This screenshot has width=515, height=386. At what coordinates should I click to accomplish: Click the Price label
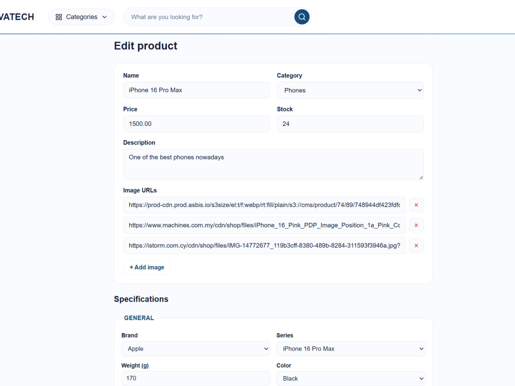pyautogui.click(x=130, y=109)
